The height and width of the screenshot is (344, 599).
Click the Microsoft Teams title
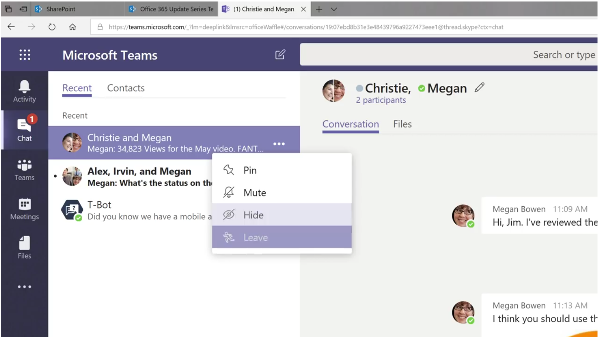[110, 55]
